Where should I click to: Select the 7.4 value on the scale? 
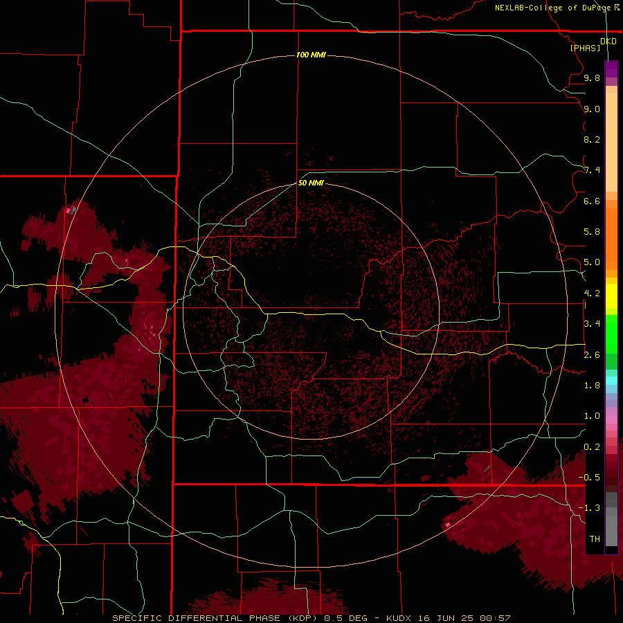(x=592, y=170)
